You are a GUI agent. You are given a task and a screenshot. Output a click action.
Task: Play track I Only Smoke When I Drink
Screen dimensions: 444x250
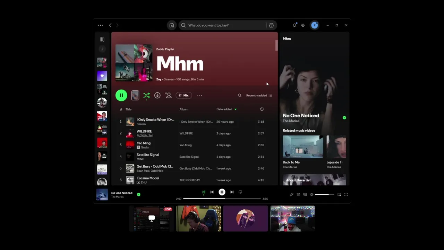(121, 122)
